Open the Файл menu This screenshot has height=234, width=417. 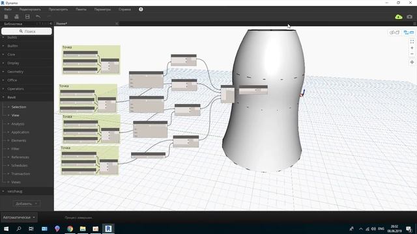(8, 9)
